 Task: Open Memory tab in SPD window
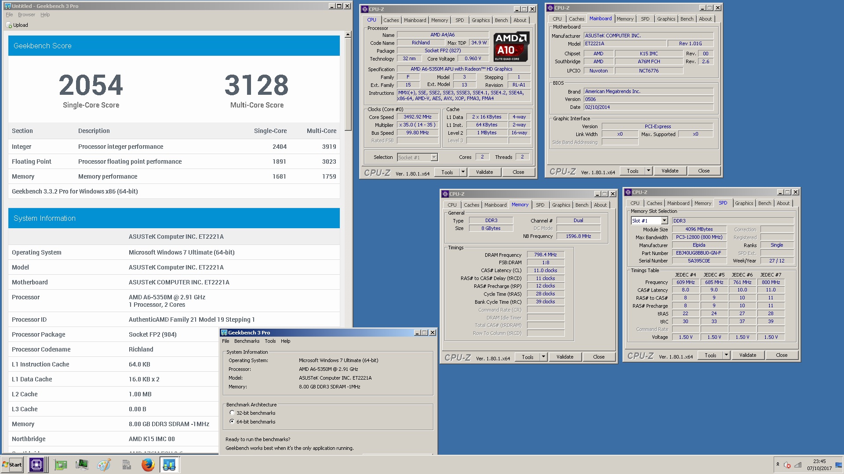coord(702,203)
